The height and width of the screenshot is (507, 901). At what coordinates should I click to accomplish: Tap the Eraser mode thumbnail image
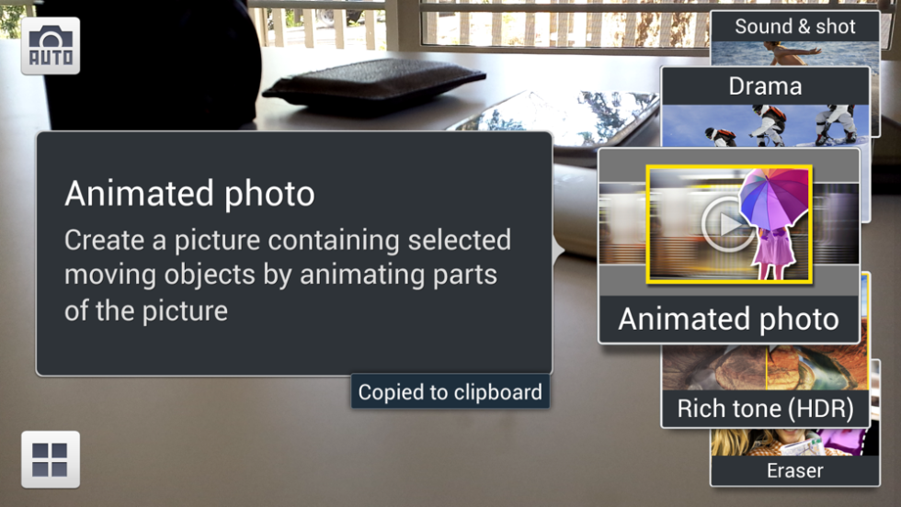coord(795,442)
